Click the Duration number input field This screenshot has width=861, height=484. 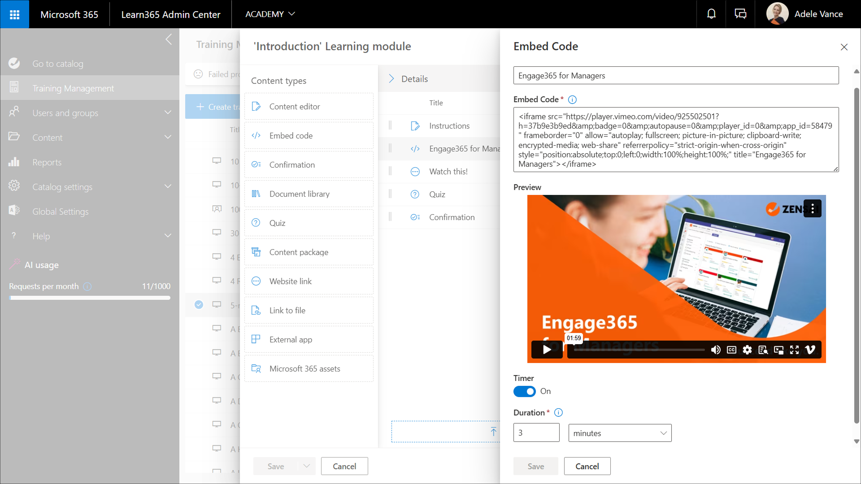[536, 433]
